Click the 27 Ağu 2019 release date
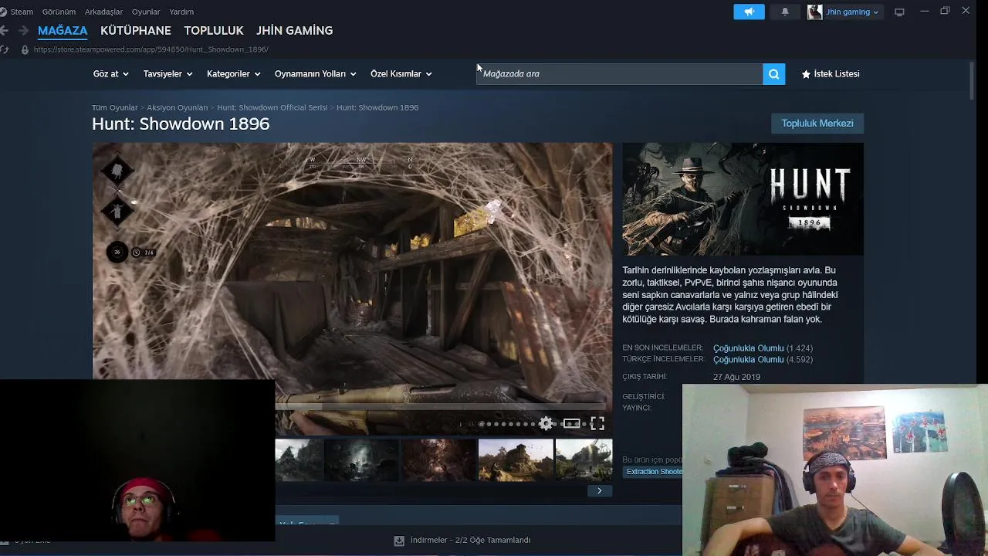988x556 pixels. [x=736, y=377]
